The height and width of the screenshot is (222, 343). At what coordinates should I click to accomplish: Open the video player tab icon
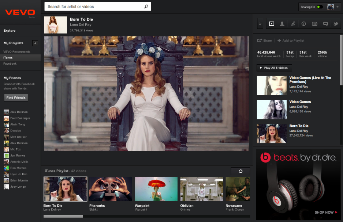click(x=271, y=24)
